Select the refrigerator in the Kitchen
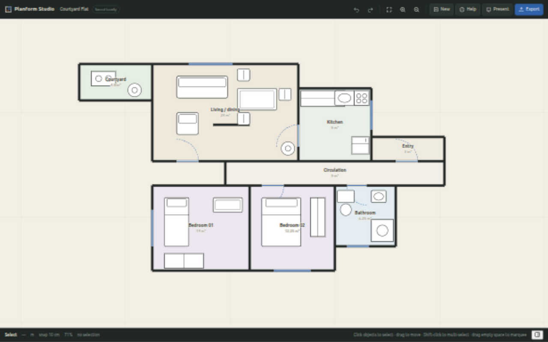The image size is (548, 342). [360, 145]
